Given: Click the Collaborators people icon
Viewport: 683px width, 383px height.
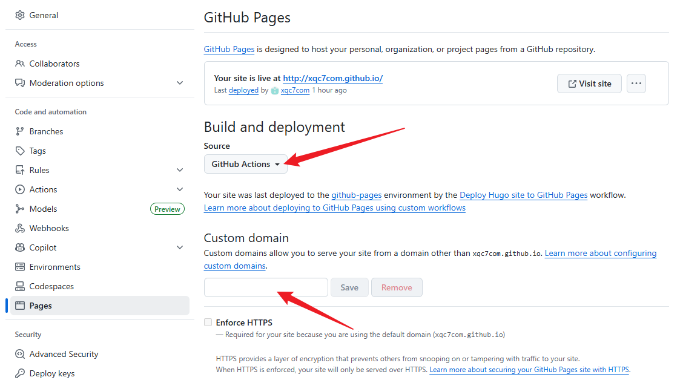Looking at the screenshot, I should tap(20, 64).
